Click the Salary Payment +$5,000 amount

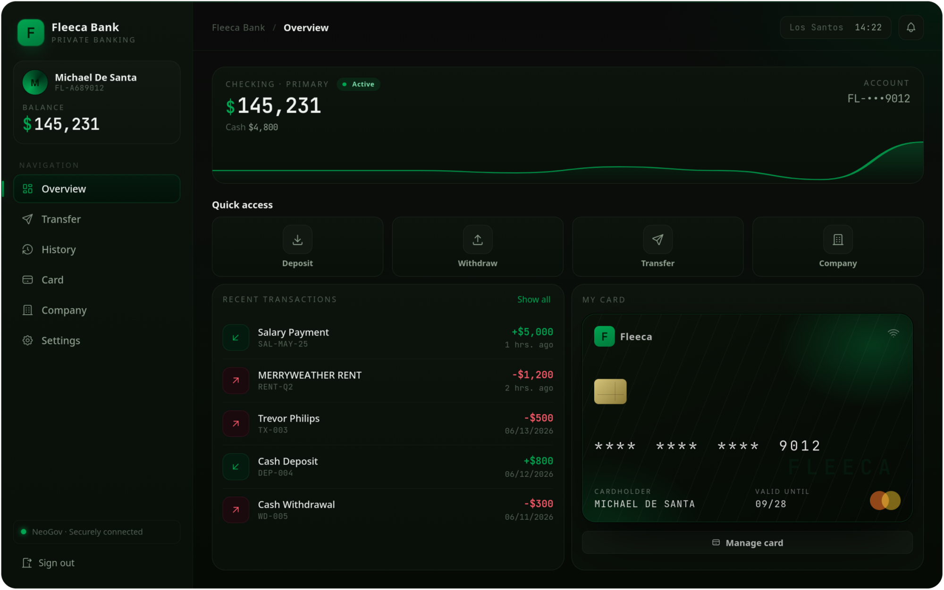click(x=532, y=332)
